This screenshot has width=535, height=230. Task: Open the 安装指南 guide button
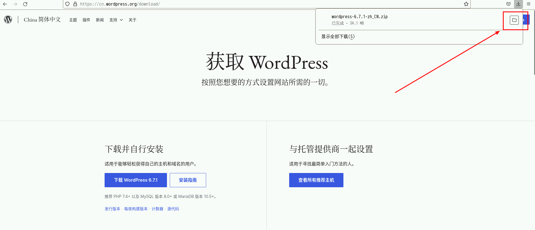[x=188, y=180]
